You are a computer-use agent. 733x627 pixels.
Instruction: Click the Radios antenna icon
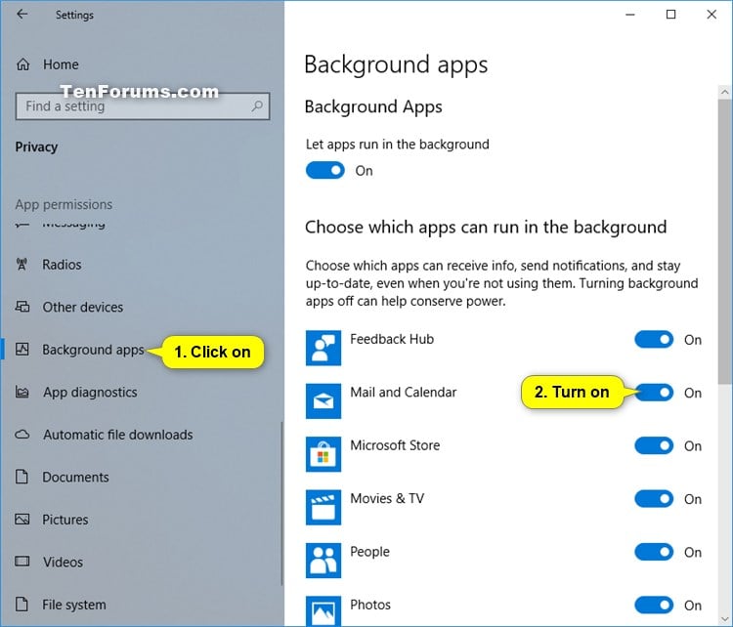pos(22,265)
